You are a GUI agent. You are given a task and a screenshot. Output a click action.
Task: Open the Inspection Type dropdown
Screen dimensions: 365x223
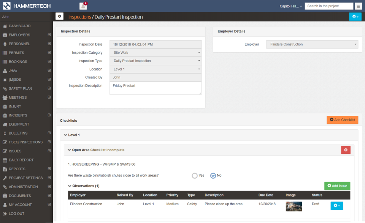pos(156,61)
